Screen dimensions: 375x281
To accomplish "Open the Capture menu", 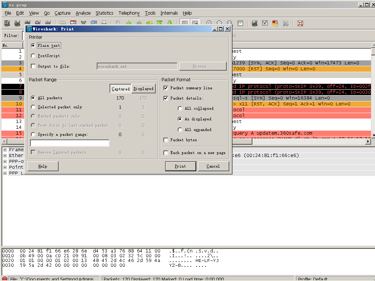I will click(62, 13).
